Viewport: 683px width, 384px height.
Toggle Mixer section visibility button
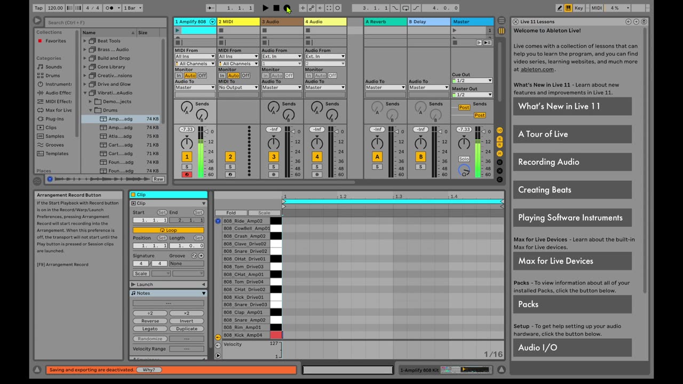(499, 154)
